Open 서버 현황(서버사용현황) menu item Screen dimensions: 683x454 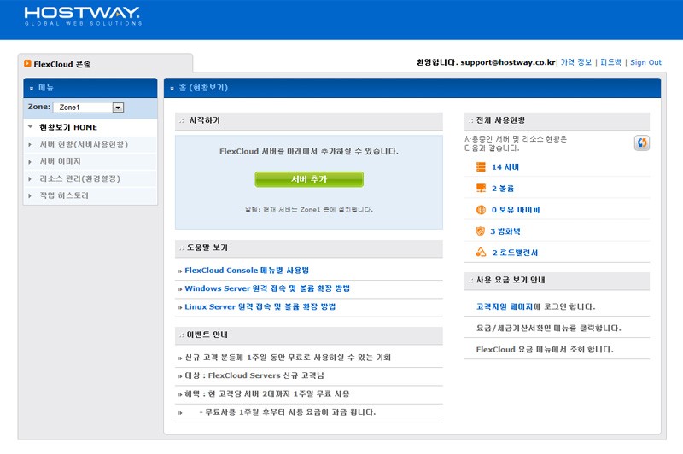point(84,144)
